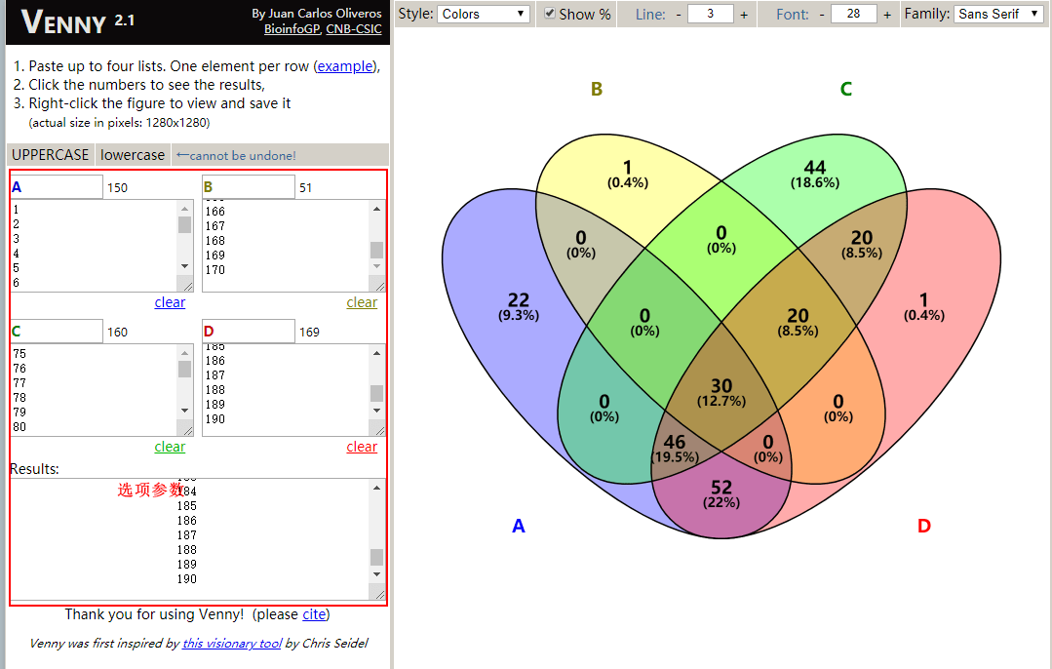Toggle the Show % checkbox
The image size is (1052, 669).
coord(550,14)
